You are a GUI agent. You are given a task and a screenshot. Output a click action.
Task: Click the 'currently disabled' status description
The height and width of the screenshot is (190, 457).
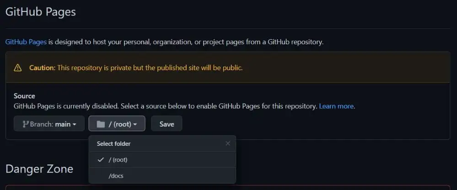(x=165, y=106)
